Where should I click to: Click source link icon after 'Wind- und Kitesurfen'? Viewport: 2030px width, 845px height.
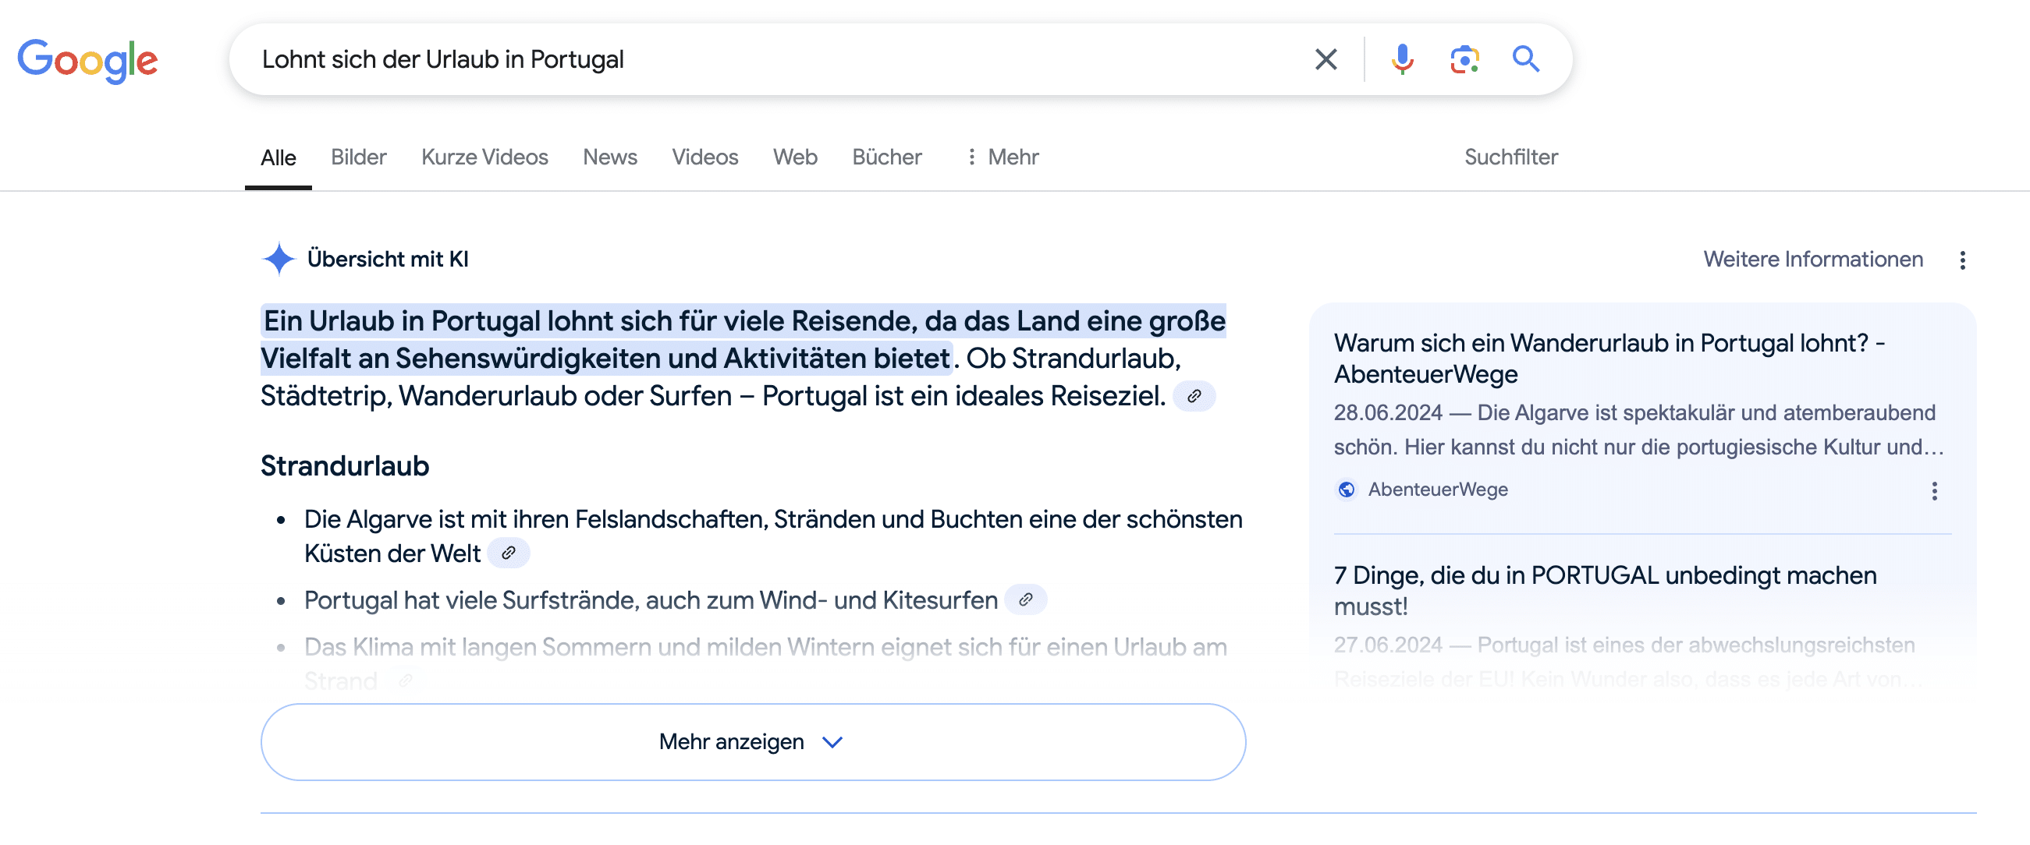coord(1025,600)
